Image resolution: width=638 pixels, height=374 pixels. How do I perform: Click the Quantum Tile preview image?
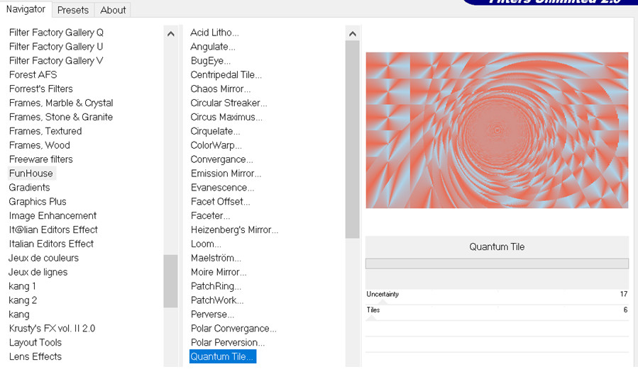(x=497, y=130)
